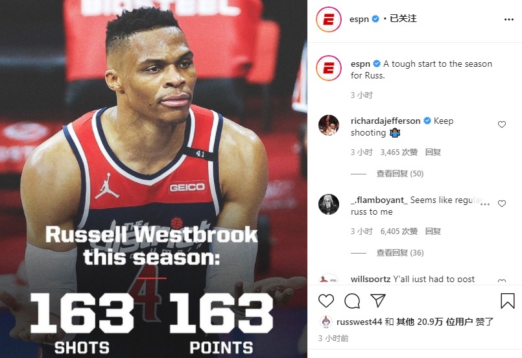Open richardajefferson's profile picture

[329, 125]
